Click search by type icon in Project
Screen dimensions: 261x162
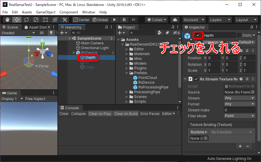point(160,33)
